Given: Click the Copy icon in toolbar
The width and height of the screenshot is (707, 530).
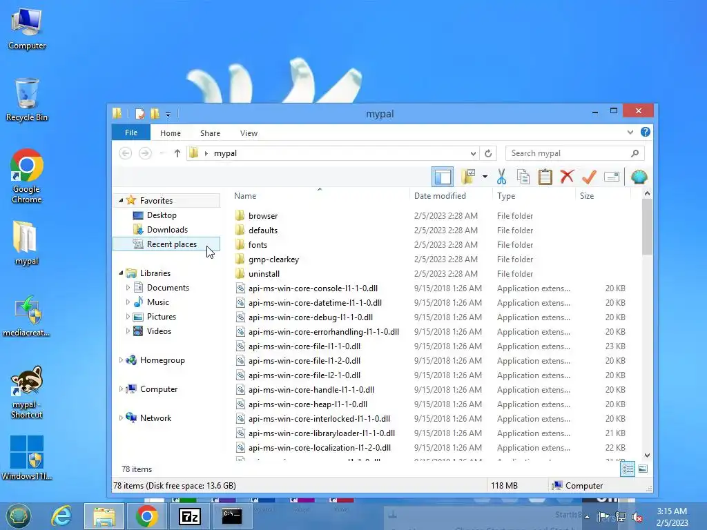Looking at the screenshot, I should pos(523,177).
